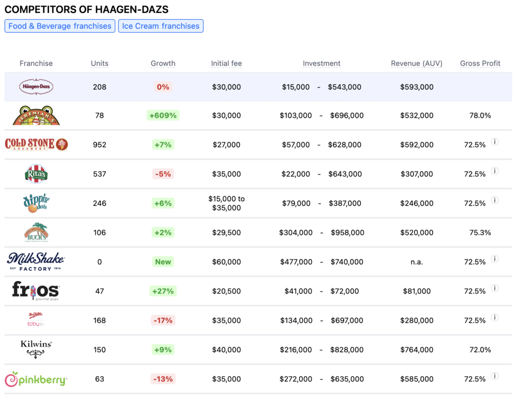Click the Investment column header
Screen dimensions: 516x401
[x=321, y=63]
